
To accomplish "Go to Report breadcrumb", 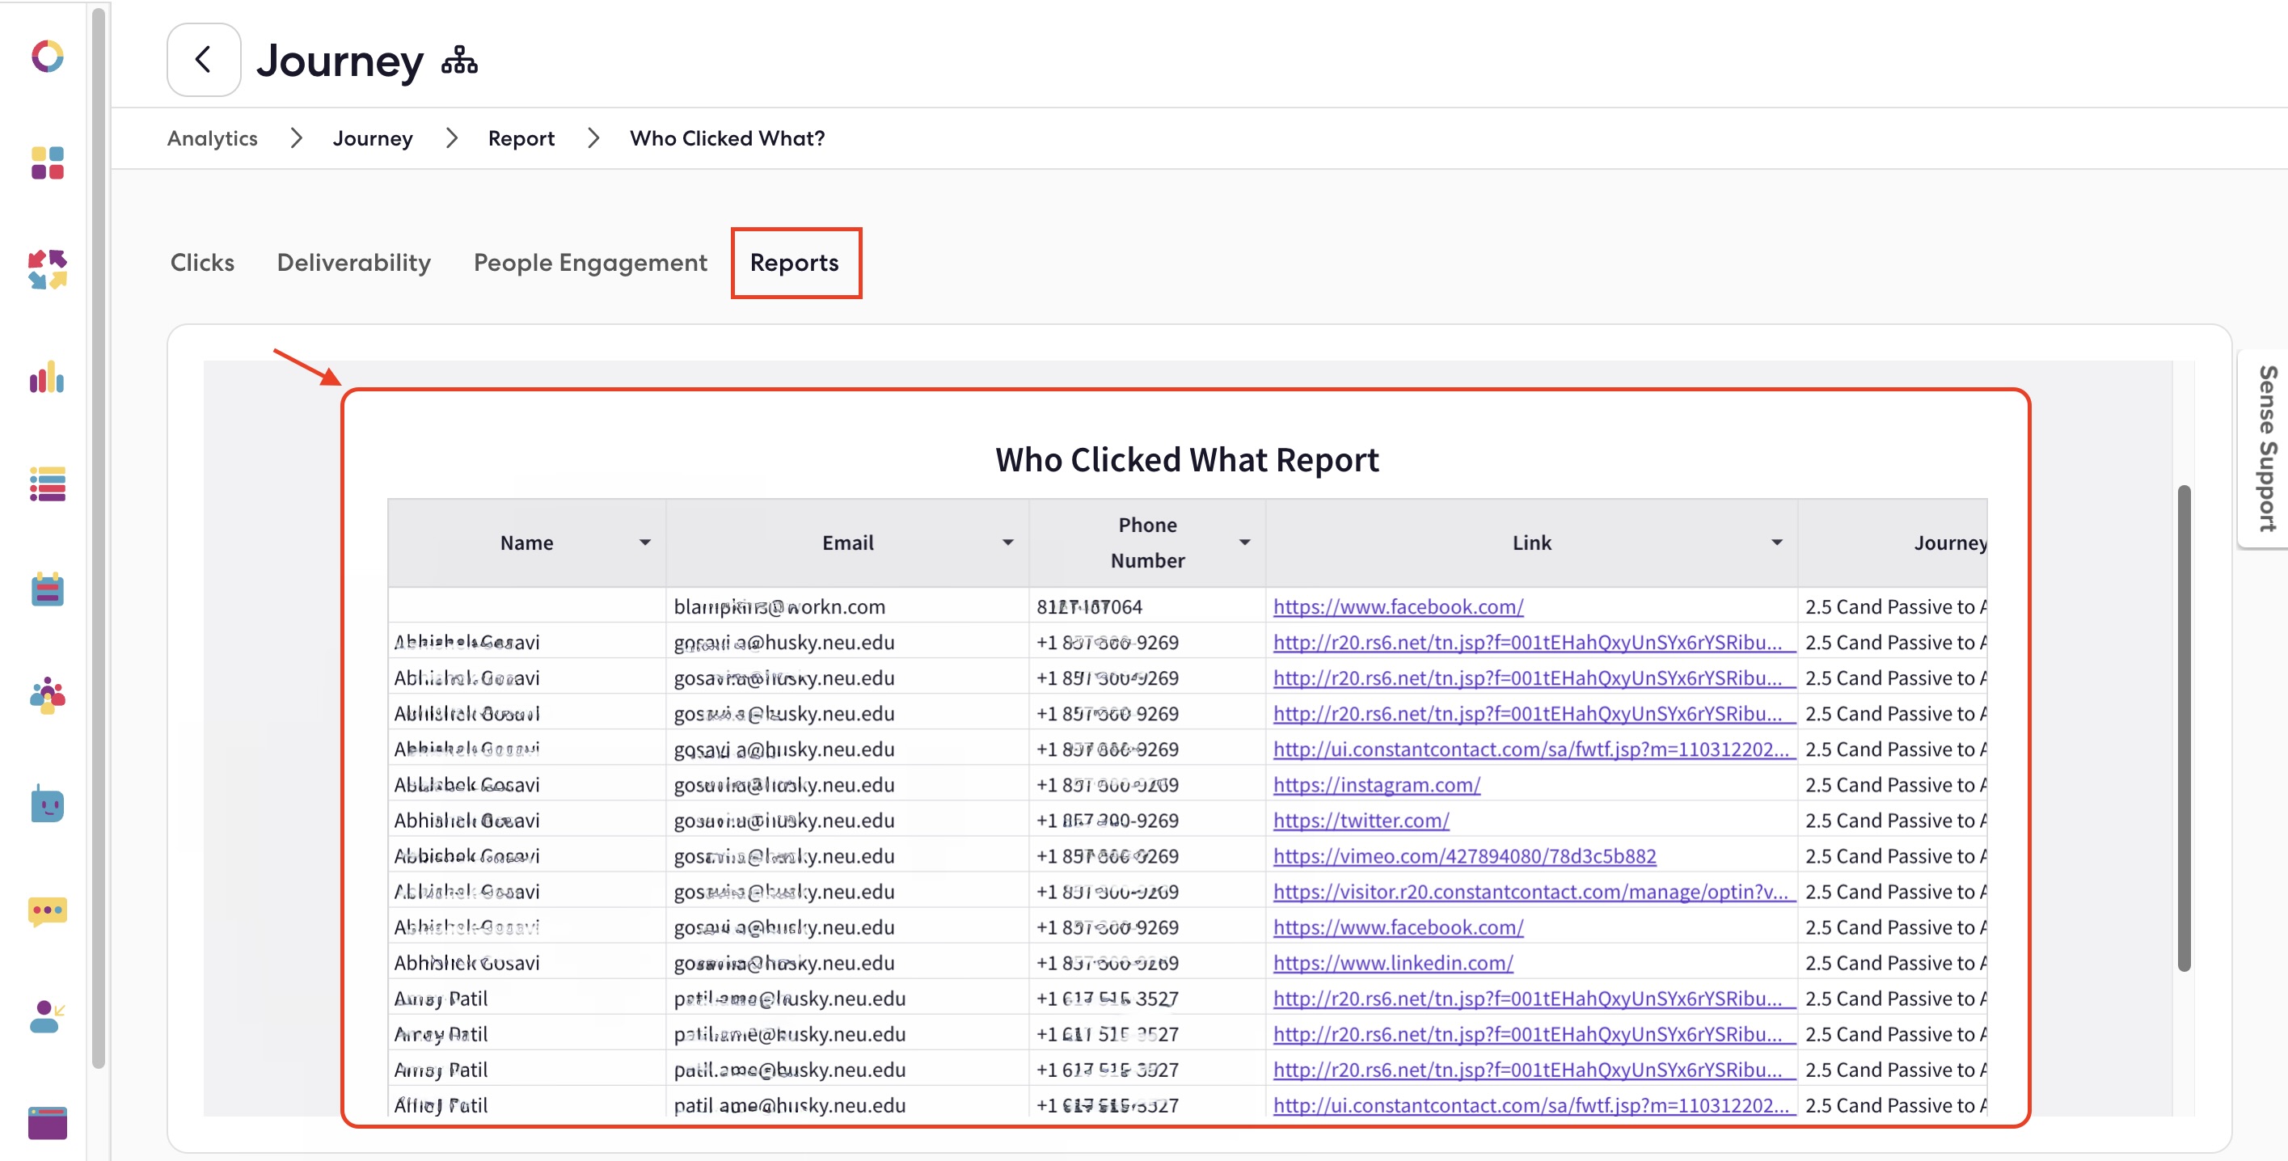I will point(521,138).
